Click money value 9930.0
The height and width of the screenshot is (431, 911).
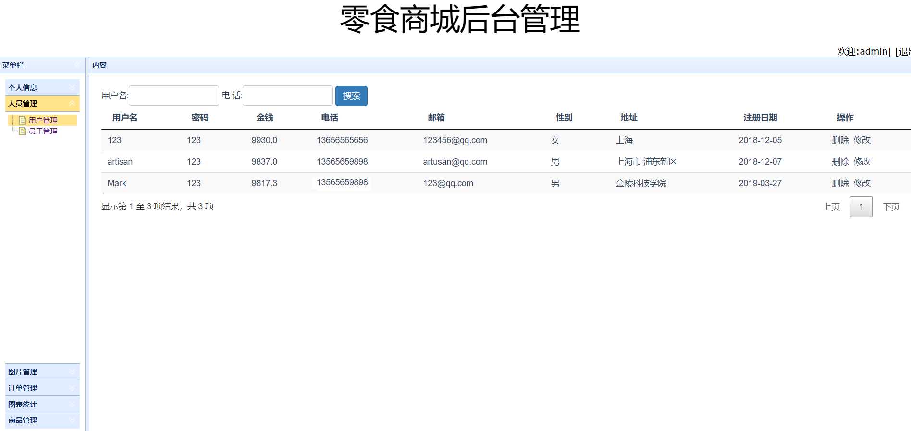point(264,140)
